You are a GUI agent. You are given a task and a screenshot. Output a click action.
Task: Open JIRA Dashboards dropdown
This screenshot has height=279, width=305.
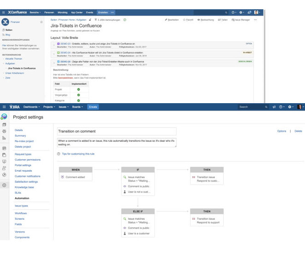[x=31, y=107]
